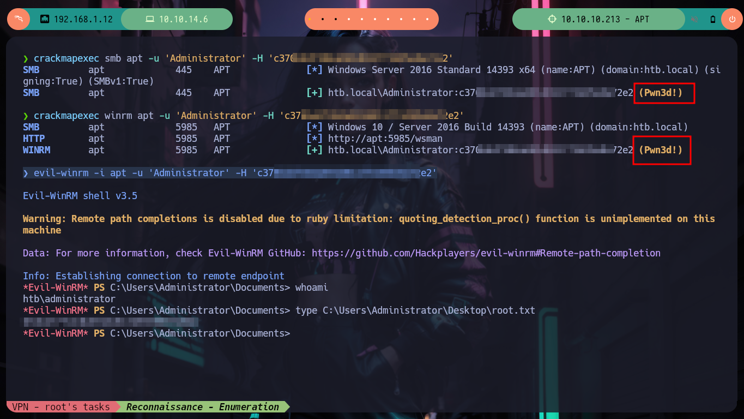Click the target 10.10.10.213 - APT module
Viewport: 744px width, 419px height.
click(598, 19)
